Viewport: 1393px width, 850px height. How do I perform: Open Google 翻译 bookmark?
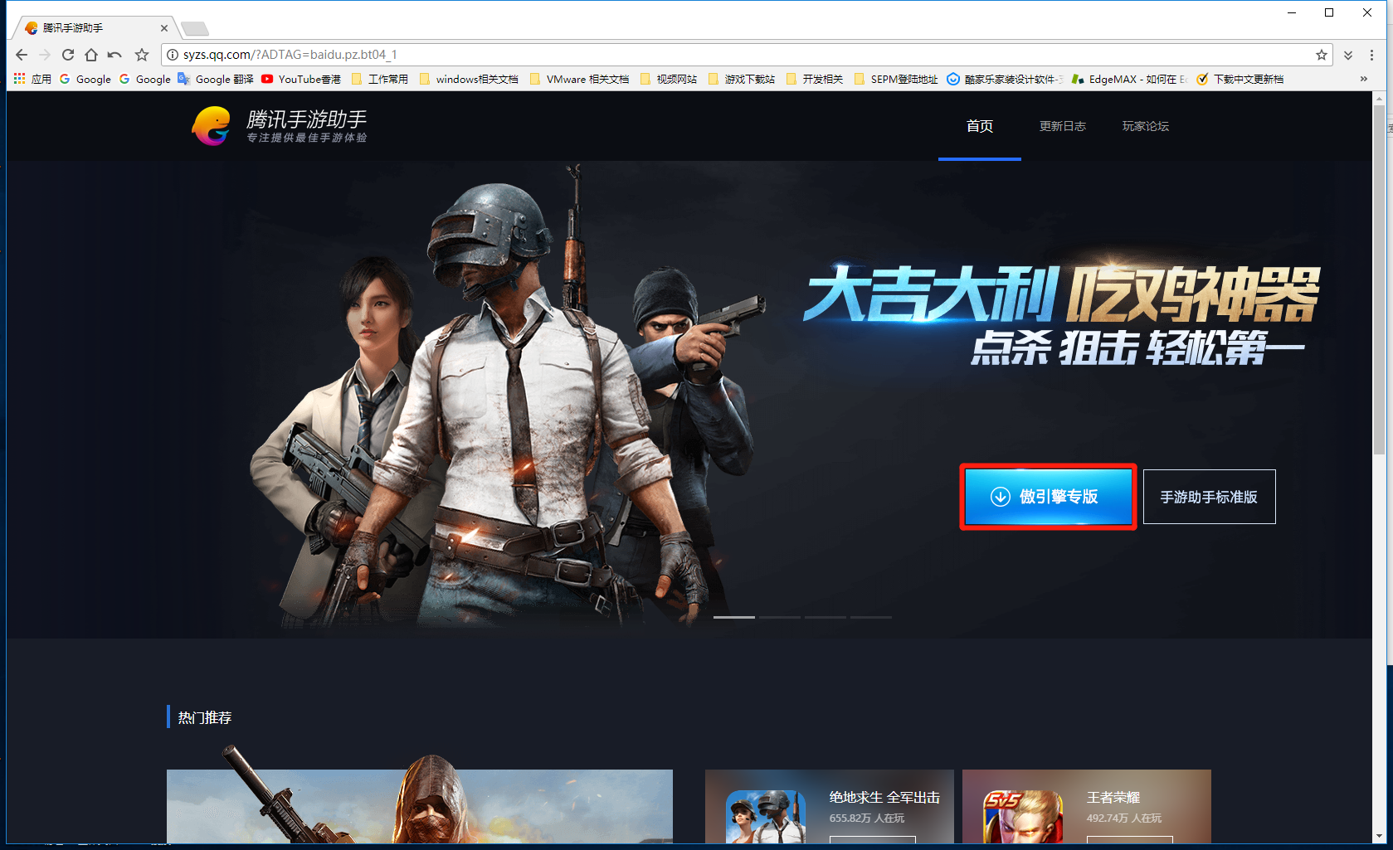[216, 79]
